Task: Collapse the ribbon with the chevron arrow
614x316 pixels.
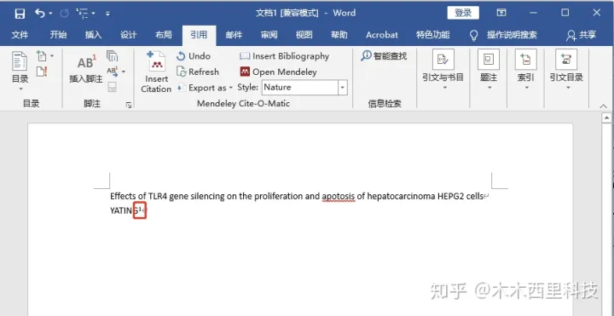Action: [x=603, y=106]
